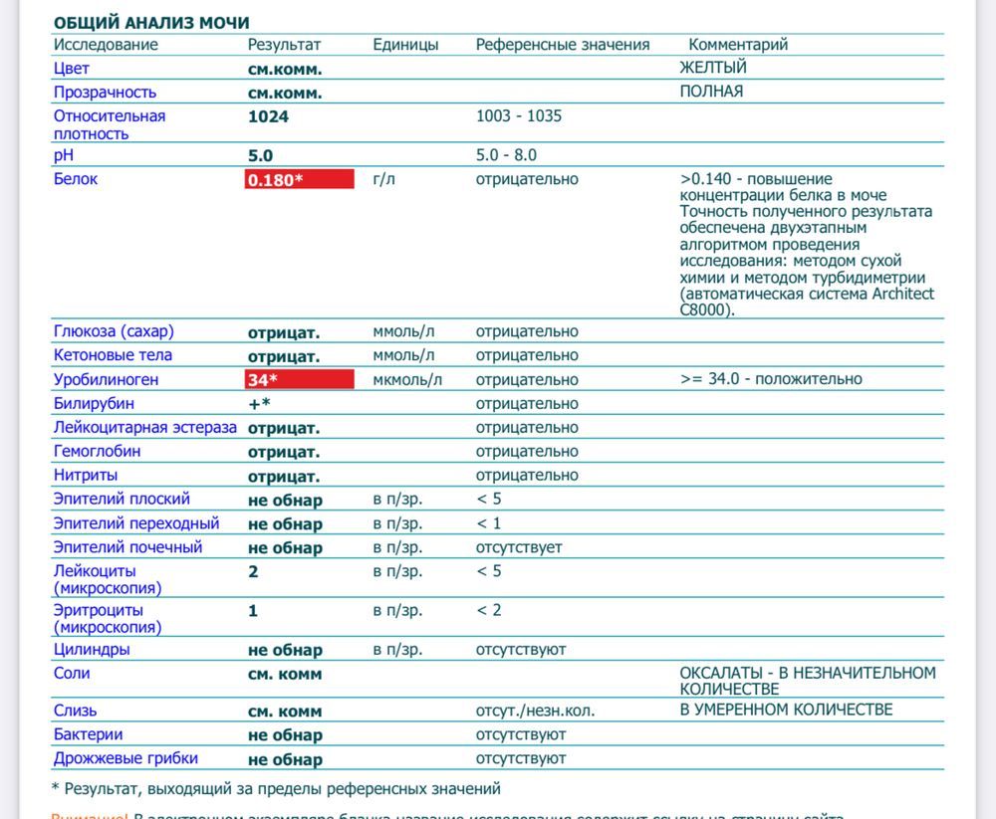
Task: Click the Прозрачность test link
Action: point(105,93)
